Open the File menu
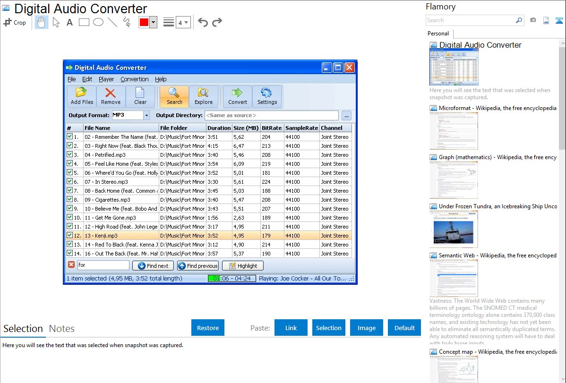 click(71, 79)
